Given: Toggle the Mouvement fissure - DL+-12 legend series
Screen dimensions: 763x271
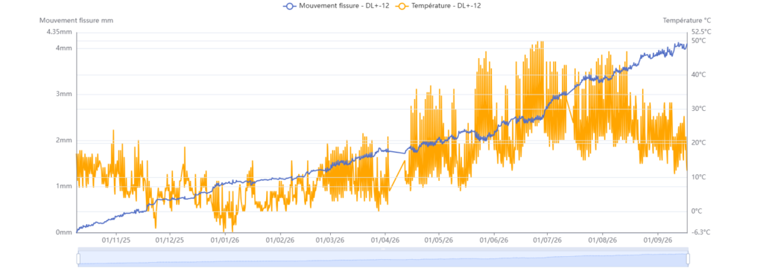Looking at the screenshot, I should coord(336,5).
